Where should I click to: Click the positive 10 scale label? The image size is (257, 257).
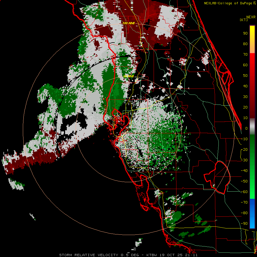tap(245, 118)
